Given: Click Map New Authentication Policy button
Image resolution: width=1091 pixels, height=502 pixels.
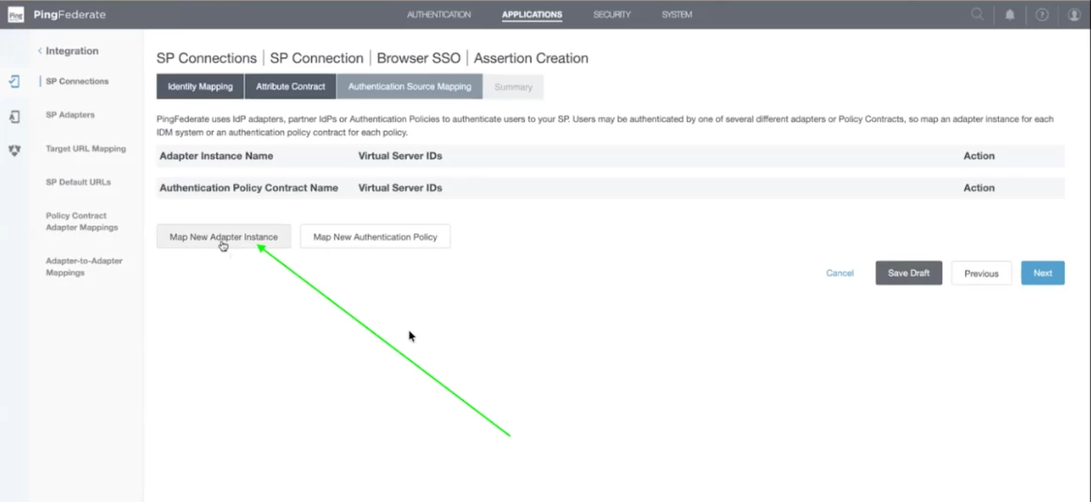Looking at the screenshot, I should point(375,236).
